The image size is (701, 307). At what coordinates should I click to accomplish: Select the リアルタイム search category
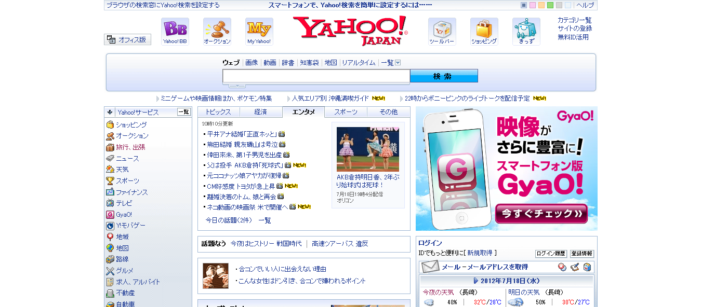[359, 63]
